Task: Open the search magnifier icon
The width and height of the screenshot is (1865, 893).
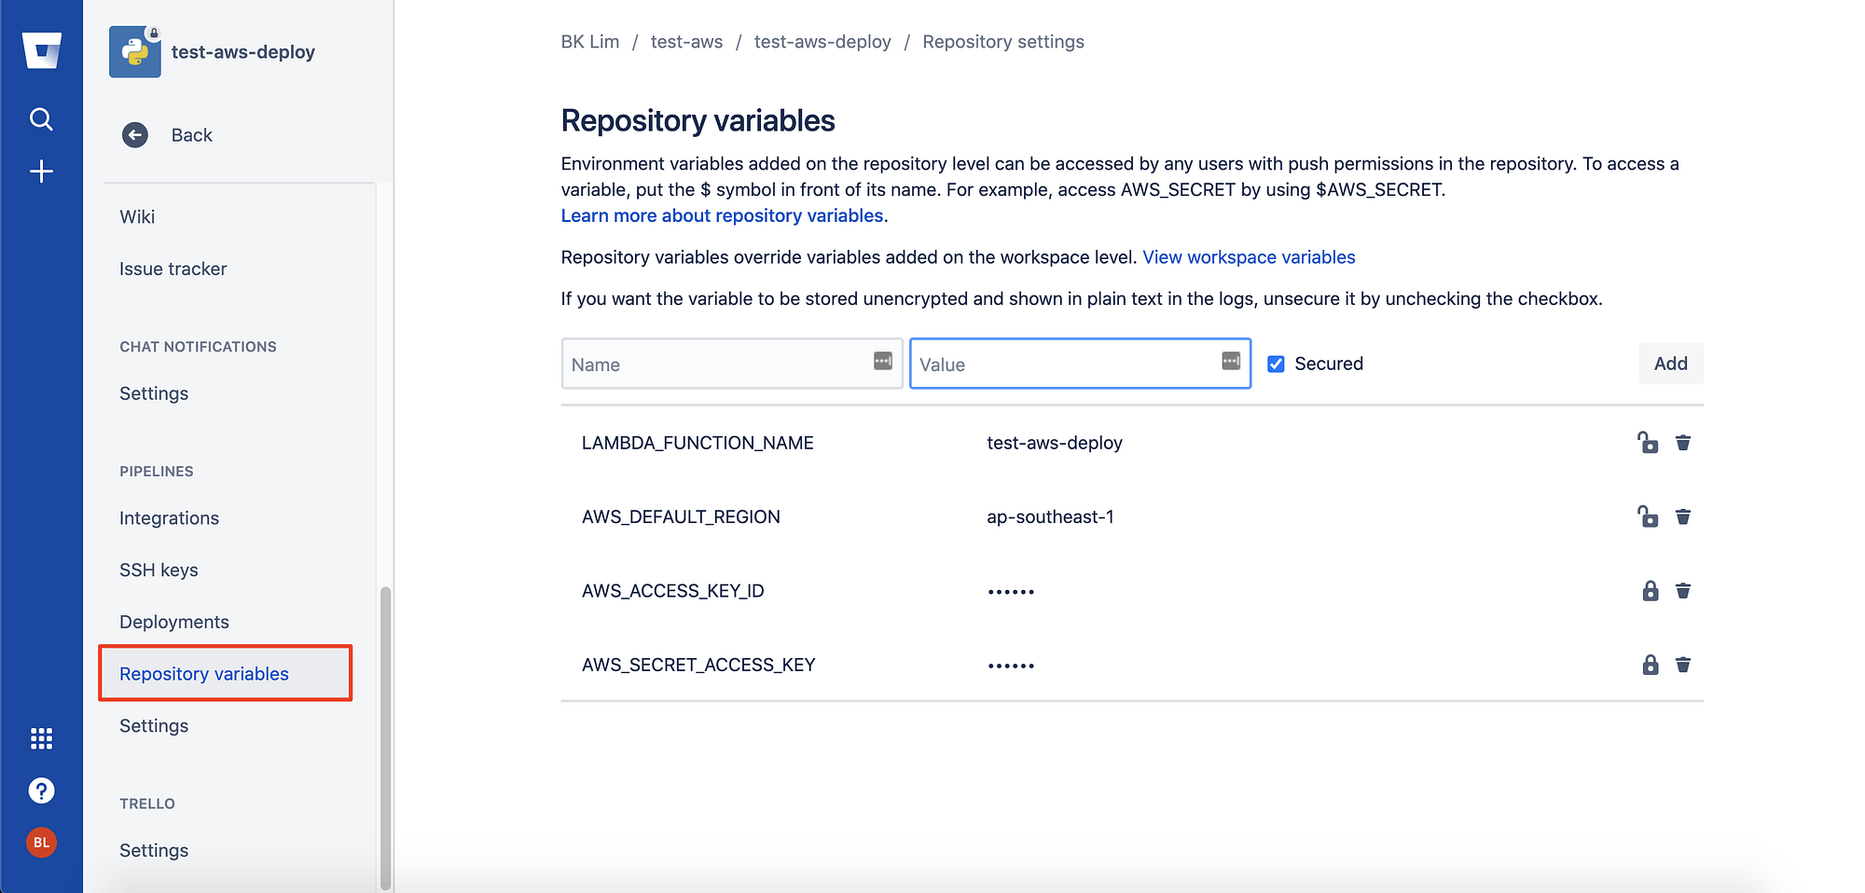Action: click(x=41, y=119)
